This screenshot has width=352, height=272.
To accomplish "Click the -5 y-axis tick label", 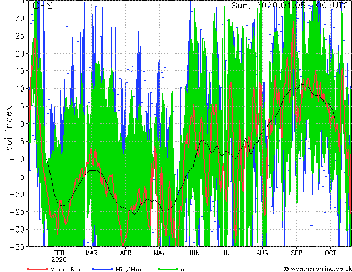I will [19, 142].
